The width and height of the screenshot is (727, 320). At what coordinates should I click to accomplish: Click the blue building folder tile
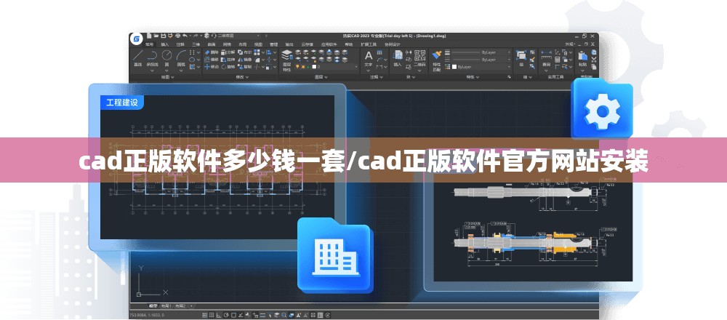(x=336, y=255)
